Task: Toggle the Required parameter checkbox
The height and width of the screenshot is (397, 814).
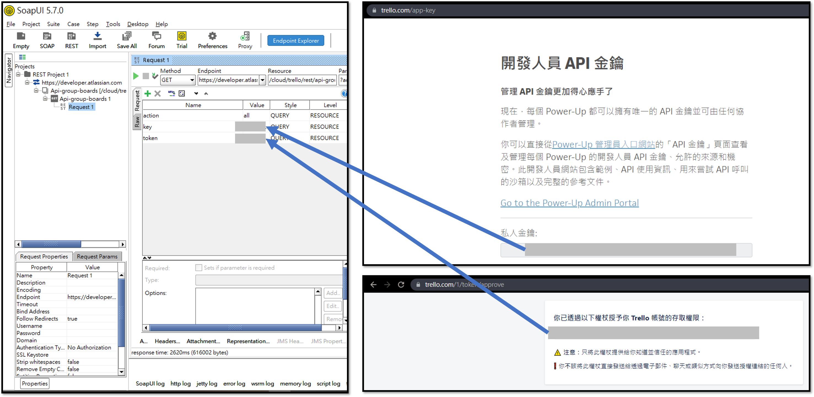Action: pos(199,268)
